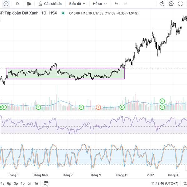
Task: Click the redo arrow
Action: [126, 4]
